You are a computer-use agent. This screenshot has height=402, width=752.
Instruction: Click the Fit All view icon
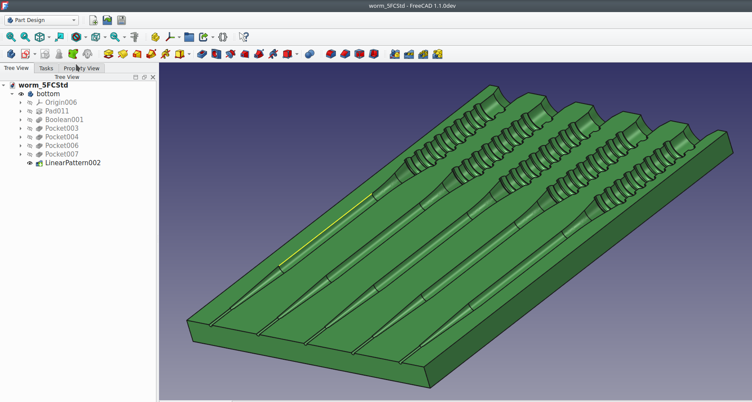coord(11,37)
